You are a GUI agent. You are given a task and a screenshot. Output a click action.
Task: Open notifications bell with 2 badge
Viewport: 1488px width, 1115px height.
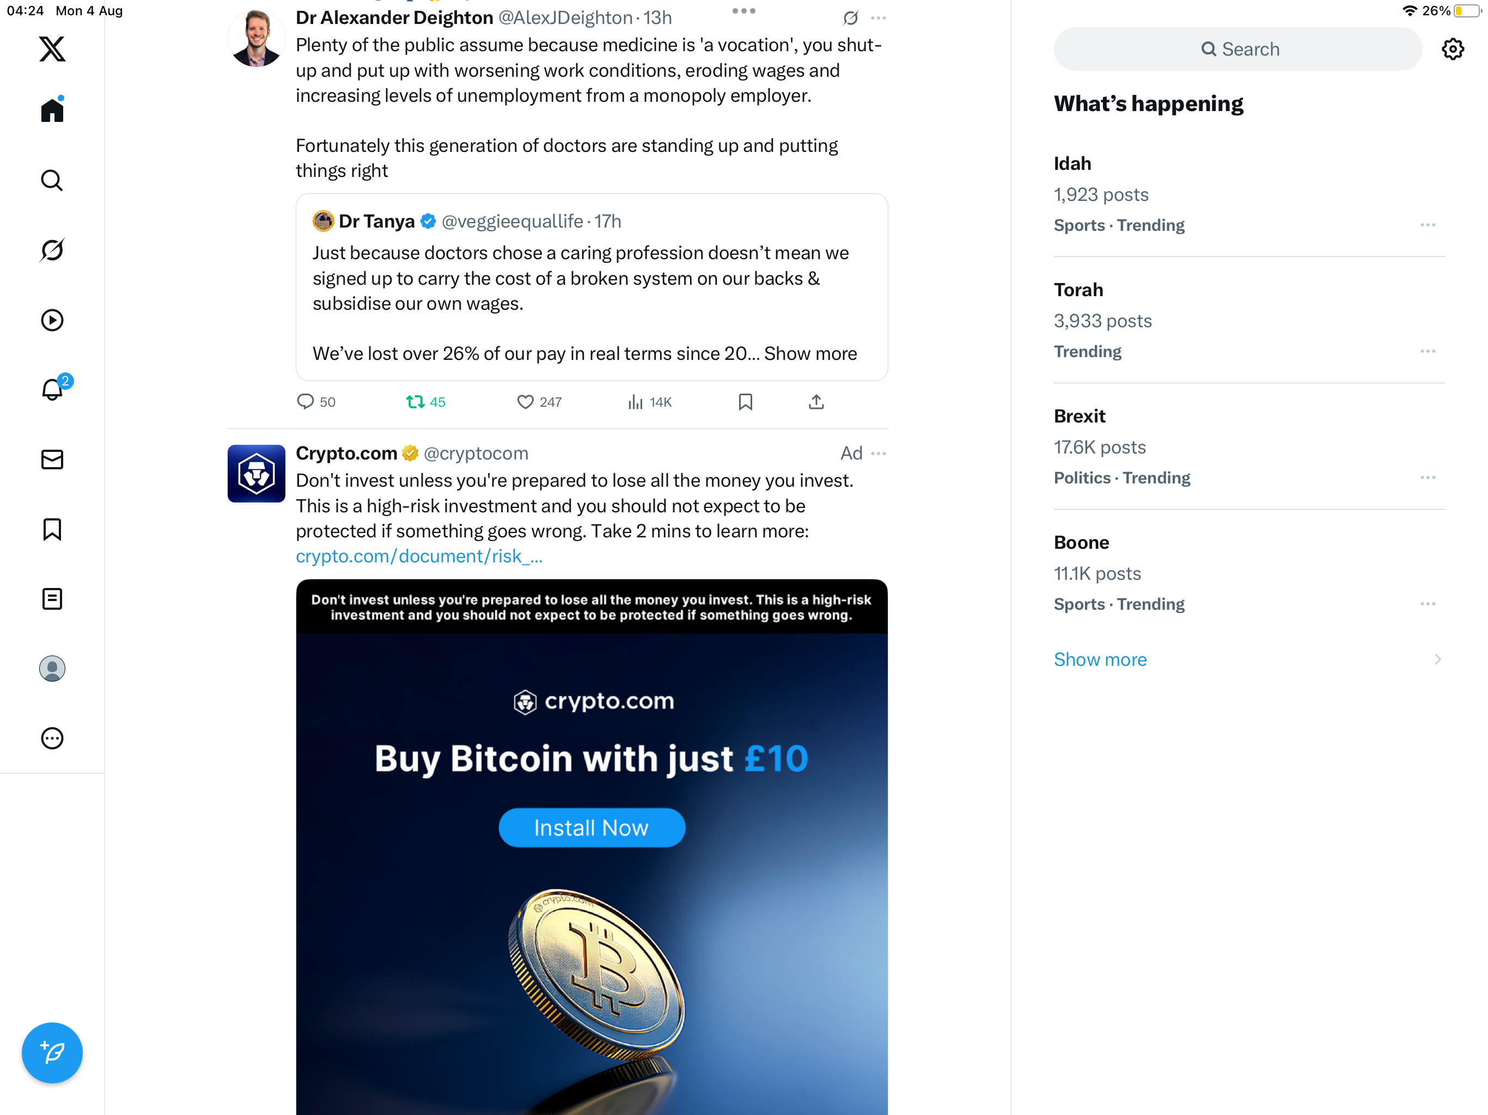point(52,389)
